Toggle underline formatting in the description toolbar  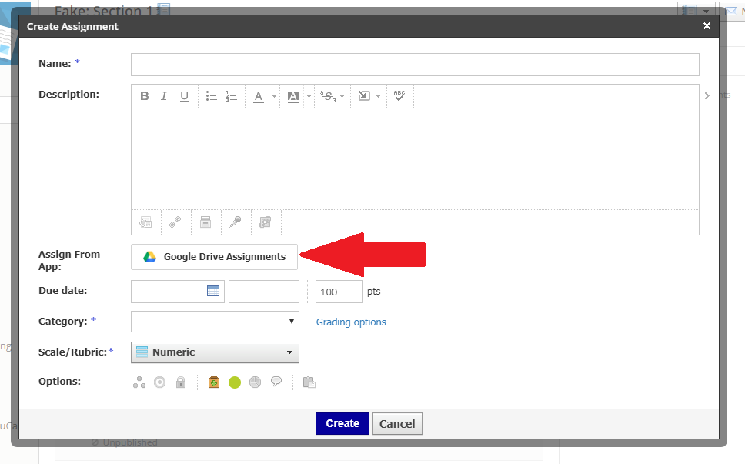click(x=185, y=96)
